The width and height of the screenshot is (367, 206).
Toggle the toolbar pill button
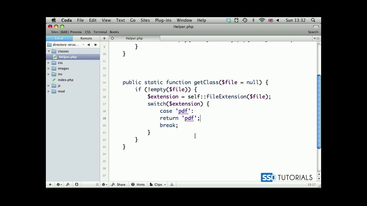point(316,27)
